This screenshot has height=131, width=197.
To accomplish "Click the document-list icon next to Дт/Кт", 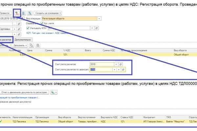I will 24,13.
